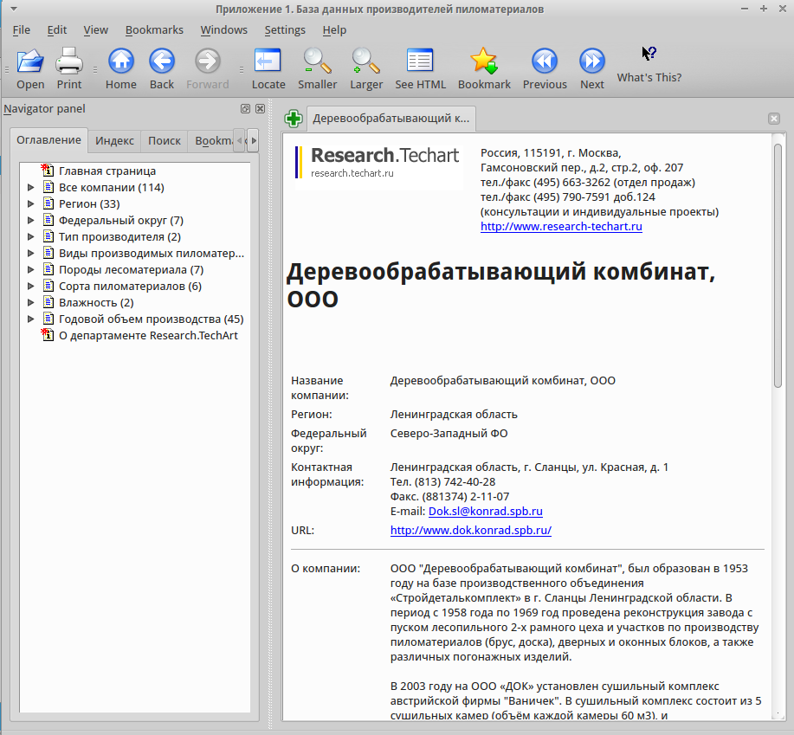The width and height of the screenshot is (794, 735).
Task: Close the current document tab
Action: click(774, 119)
